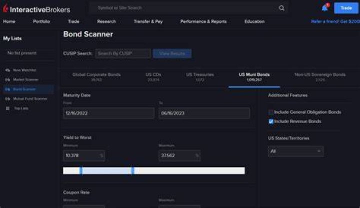The image size is (360, 208).
Task: Enable Include General Obligation Bonds checkbox
Action: (x=271, y=112)
